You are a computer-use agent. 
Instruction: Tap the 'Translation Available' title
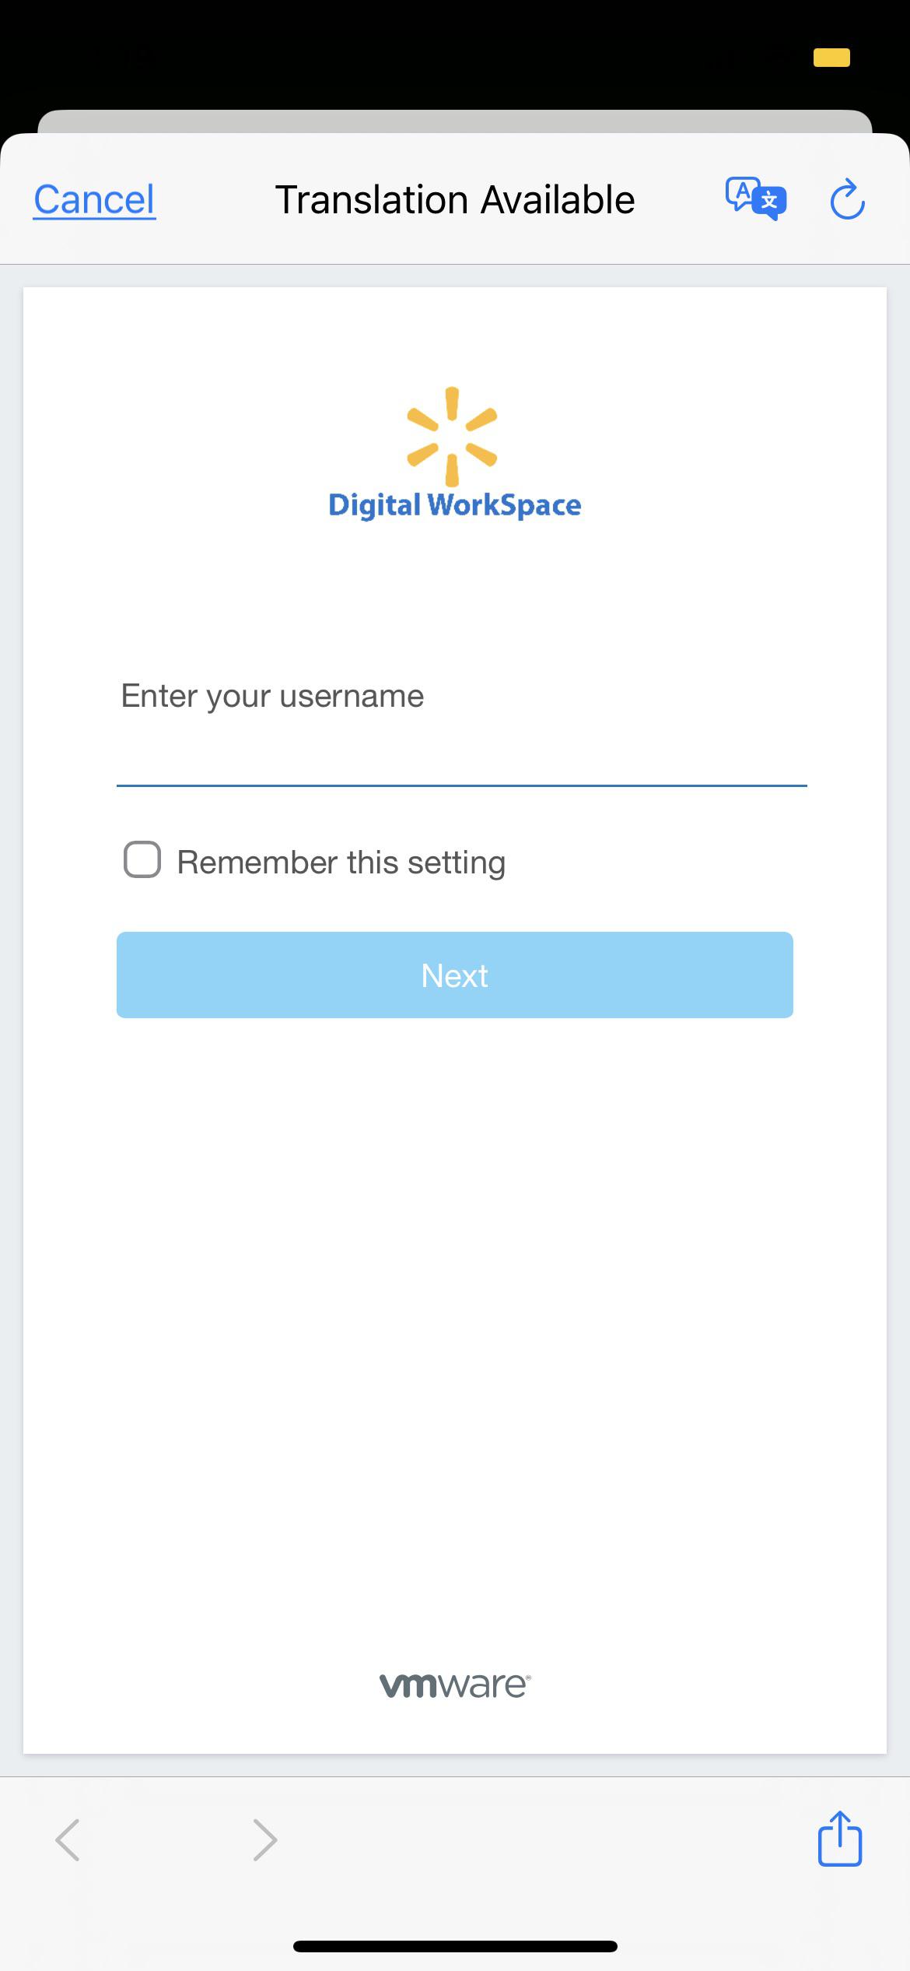point(455,200)
